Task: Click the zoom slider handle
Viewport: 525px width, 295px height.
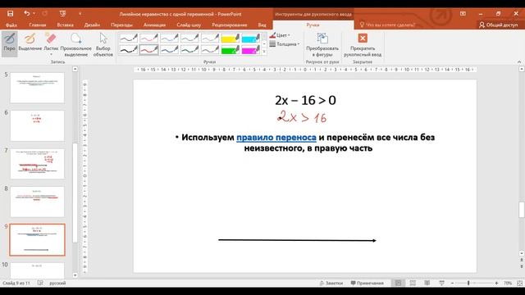Action: click(468, 283)
